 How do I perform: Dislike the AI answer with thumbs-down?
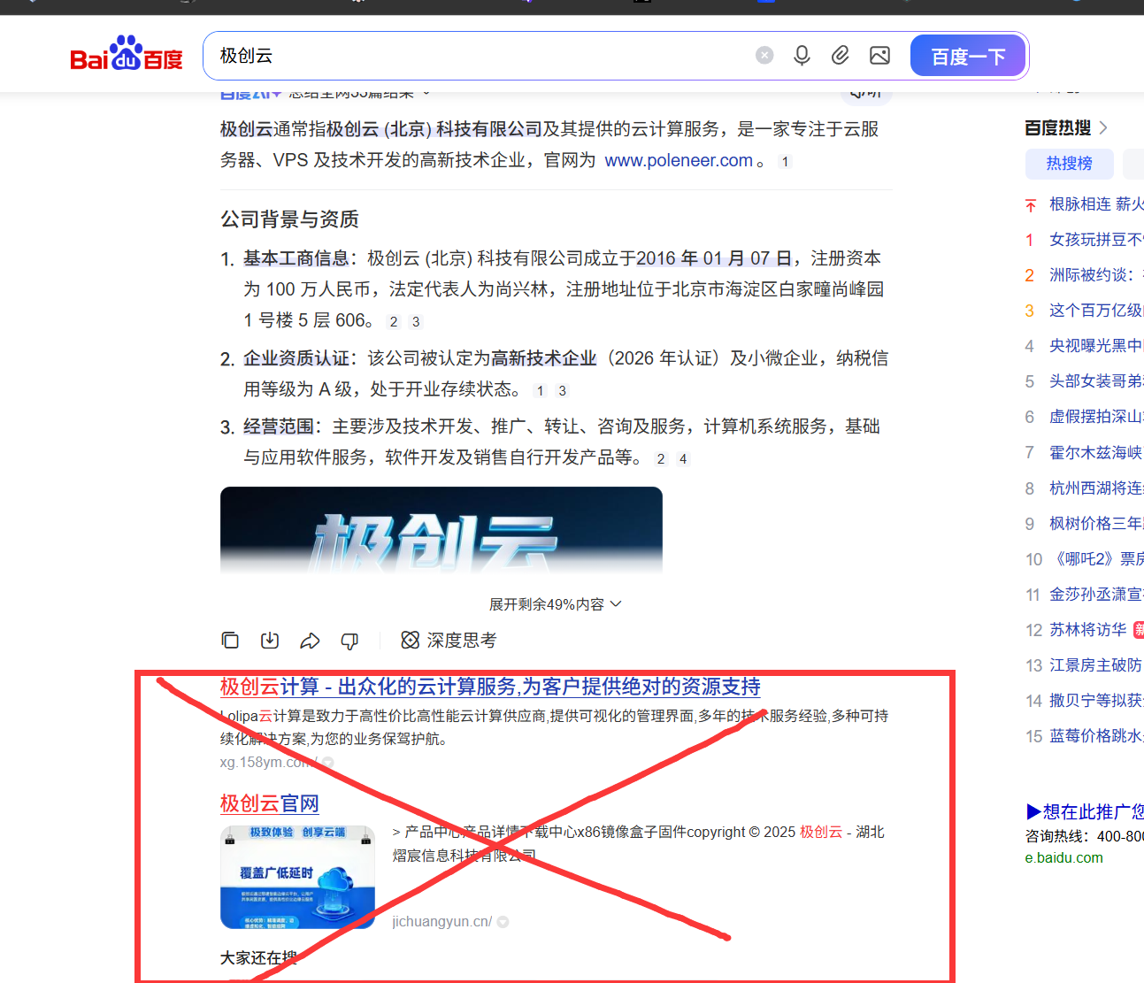(x=349, y=640)
